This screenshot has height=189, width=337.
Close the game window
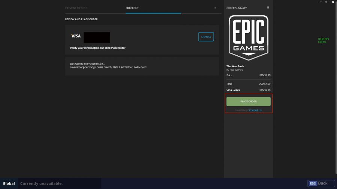click(x=332, y=2)
